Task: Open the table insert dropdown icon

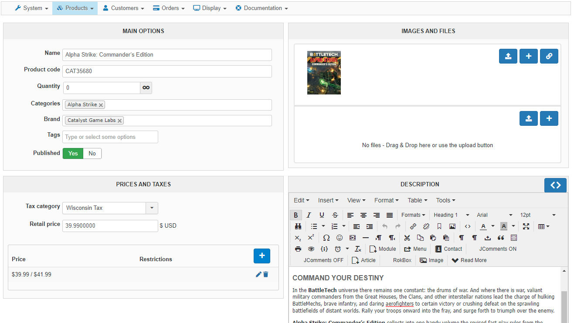Action: tap(544, 226)
